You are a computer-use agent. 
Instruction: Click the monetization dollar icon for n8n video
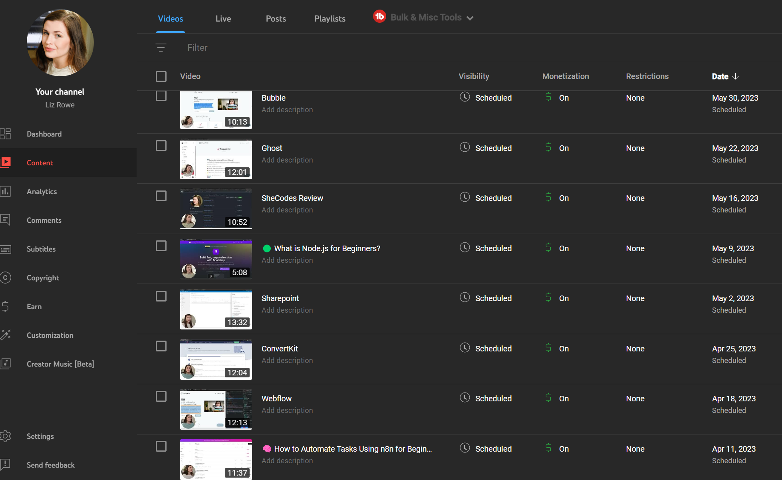(548, 448)
